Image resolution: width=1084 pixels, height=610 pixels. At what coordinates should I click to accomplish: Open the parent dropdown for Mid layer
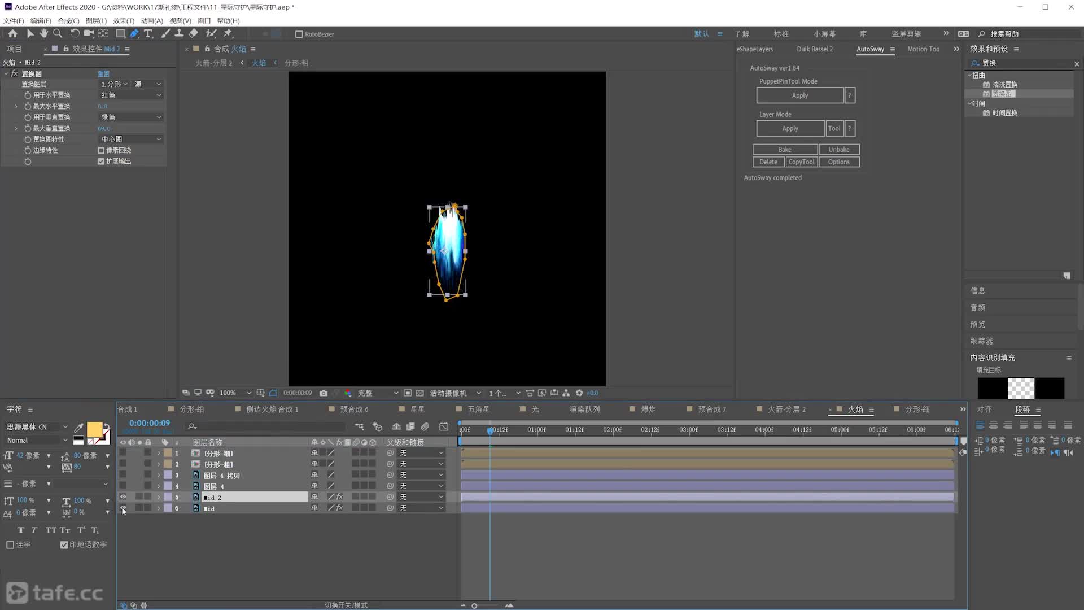click(x=421, y=508)
